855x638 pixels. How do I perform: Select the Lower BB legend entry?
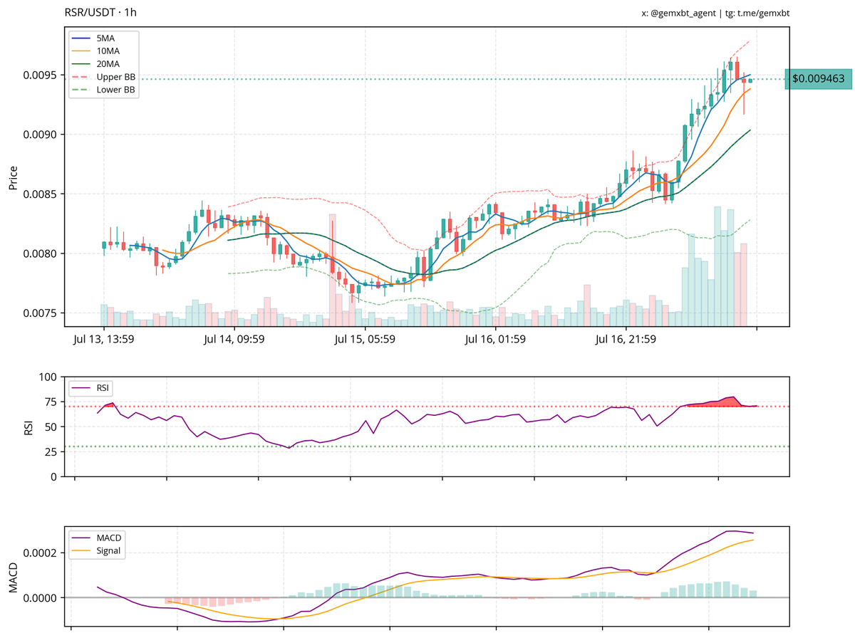click(x=103, y=90)
